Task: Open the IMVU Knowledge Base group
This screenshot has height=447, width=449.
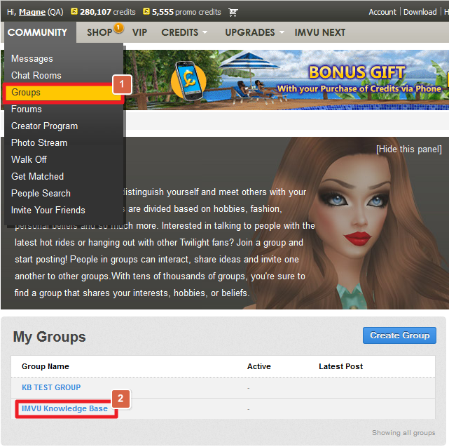Action: [x=64, y=408]
